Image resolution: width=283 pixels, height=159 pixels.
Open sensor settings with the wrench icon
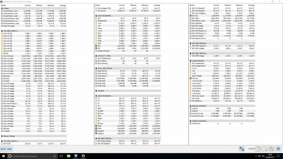coord(272,149)
